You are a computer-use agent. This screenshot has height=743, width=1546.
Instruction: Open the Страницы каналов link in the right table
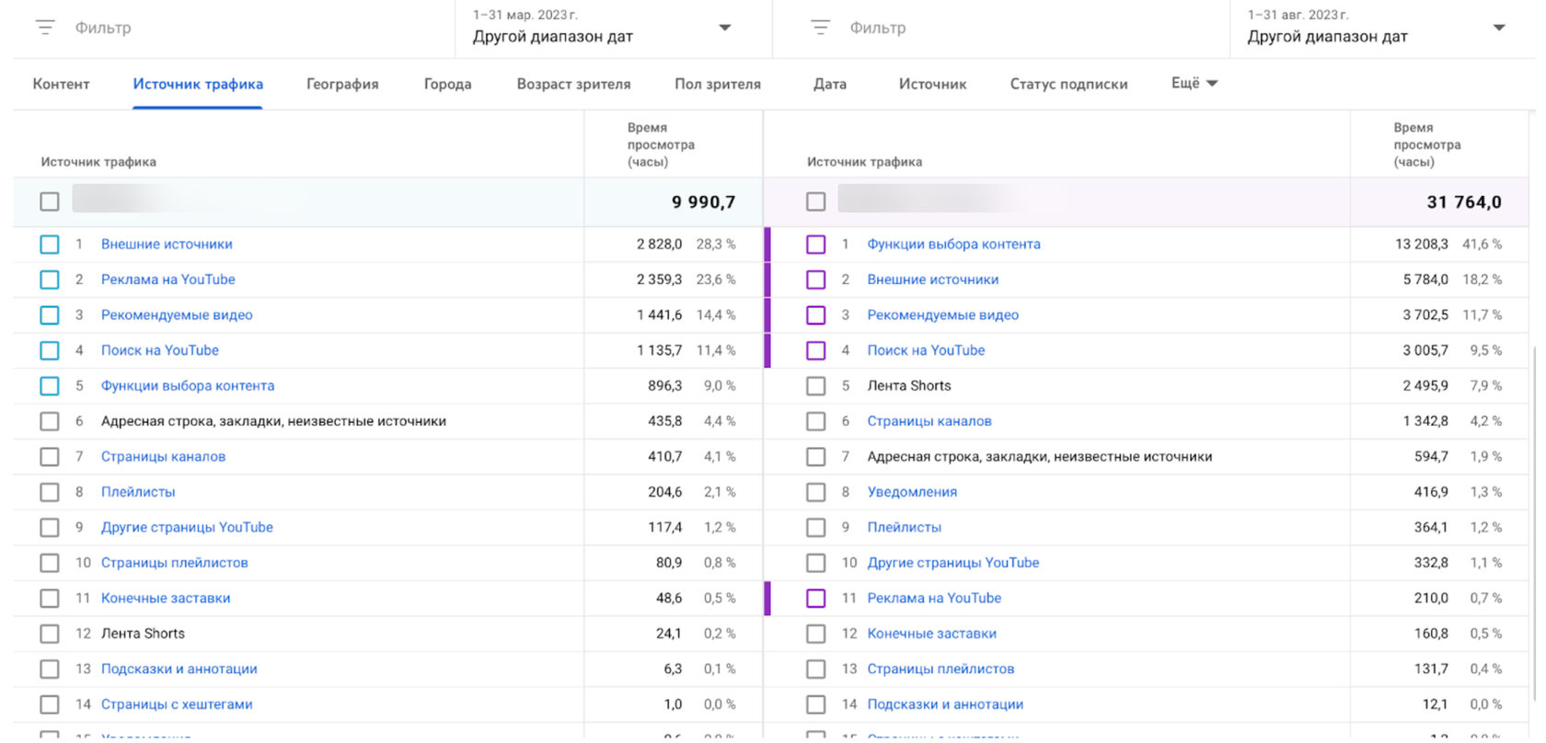(929, 421)
